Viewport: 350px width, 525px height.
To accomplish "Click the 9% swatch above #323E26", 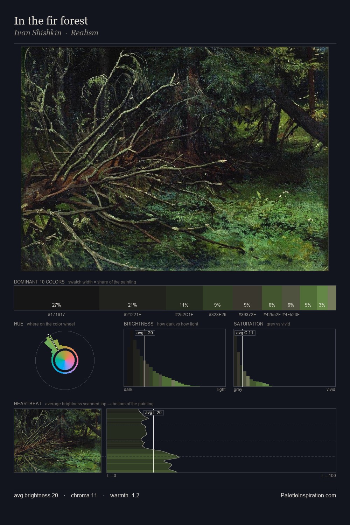I will tap(218, 298).
